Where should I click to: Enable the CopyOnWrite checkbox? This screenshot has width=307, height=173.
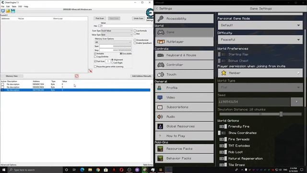[x=95, y=57]
